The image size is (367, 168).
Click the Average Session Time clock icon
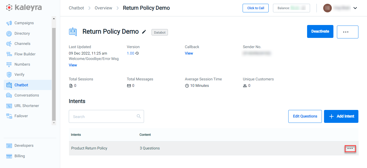(187, 86)
